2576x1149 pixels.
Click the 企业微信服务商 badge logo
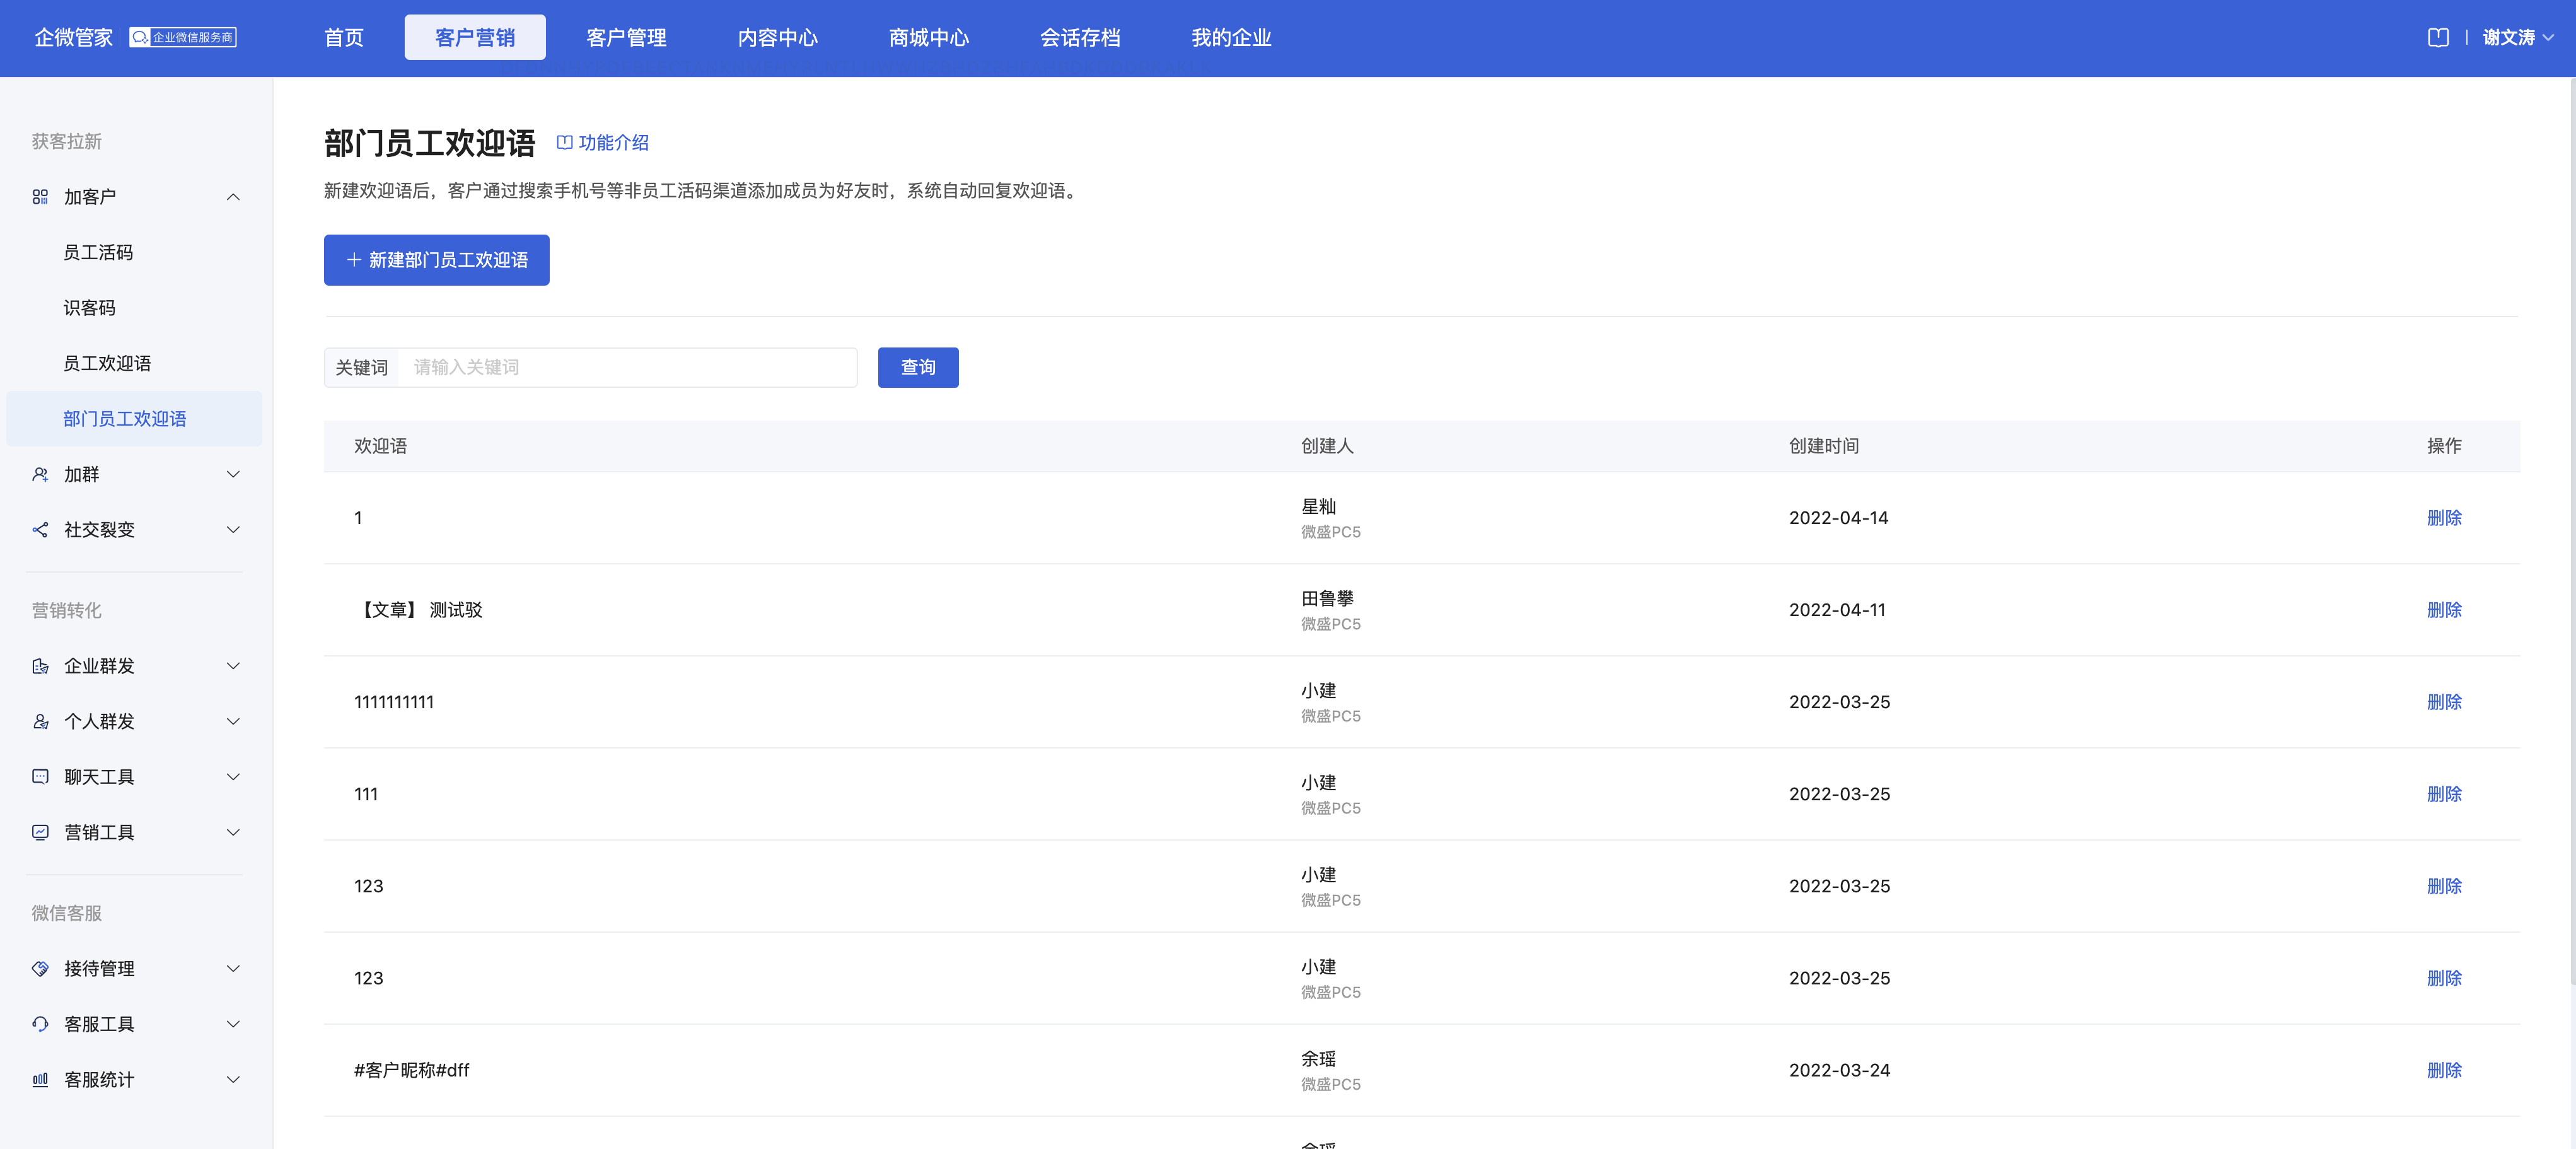coord(183,38)
